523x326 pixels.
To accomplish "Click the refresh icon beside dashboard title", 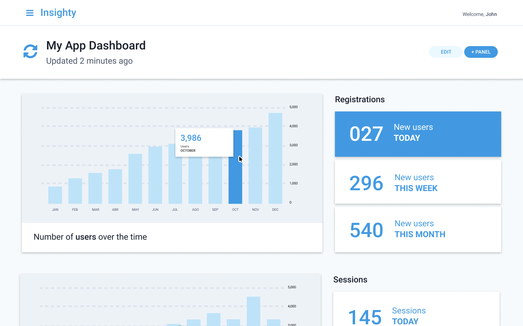I will point(30,51).
